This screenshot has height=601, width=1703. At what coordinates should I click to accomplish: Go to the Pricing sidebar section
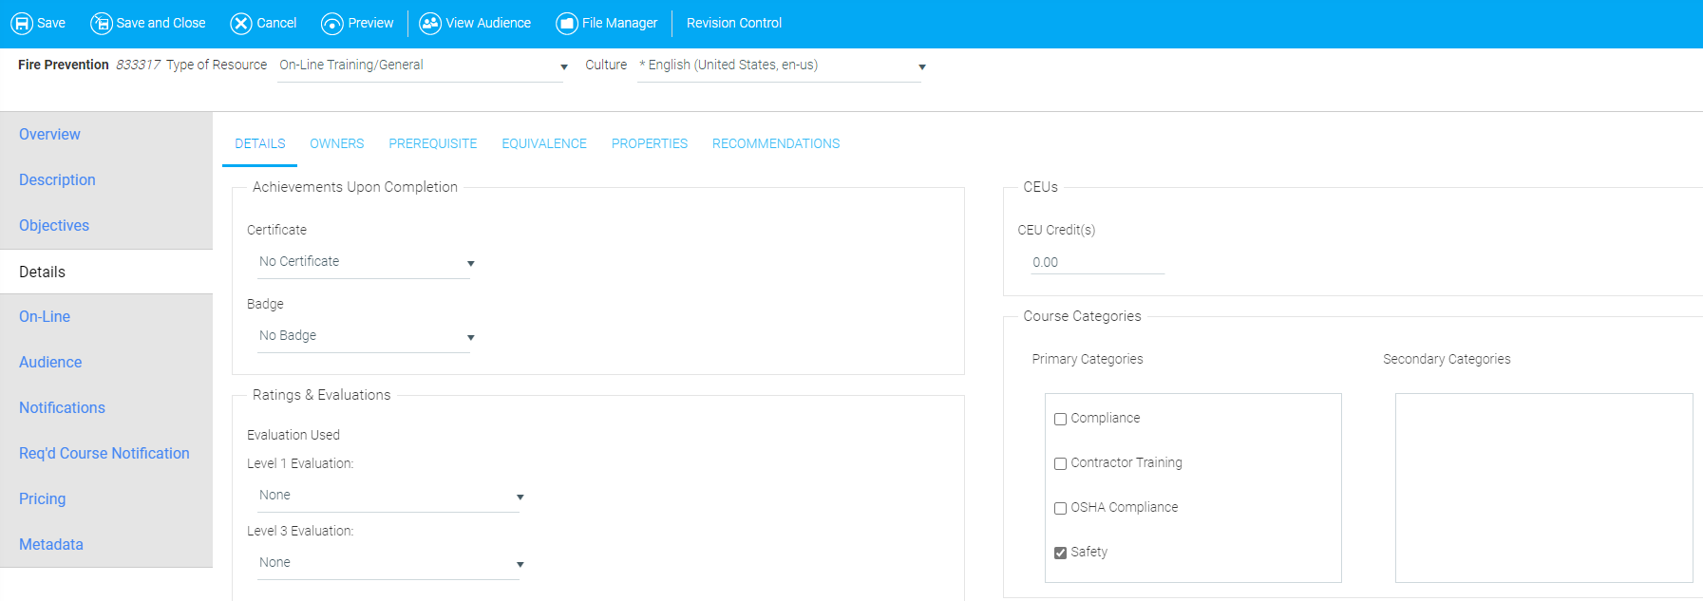pyautogui.click(x=43, y=498)
